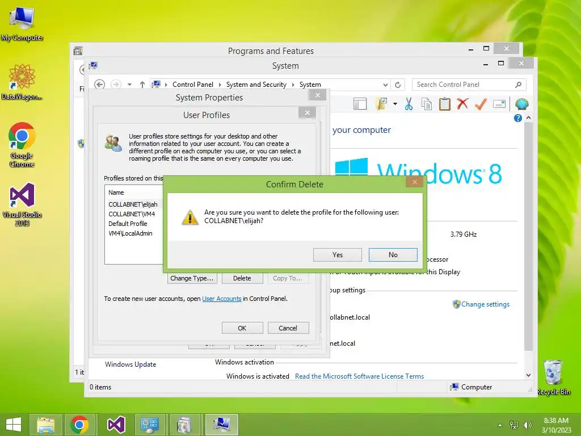Click the pane layout toolbar icon

(x=360, y=104)
